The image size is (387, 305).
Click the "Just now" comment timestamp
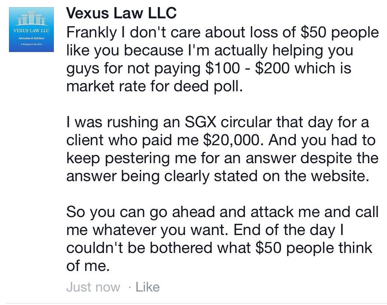tap(93, 287)
